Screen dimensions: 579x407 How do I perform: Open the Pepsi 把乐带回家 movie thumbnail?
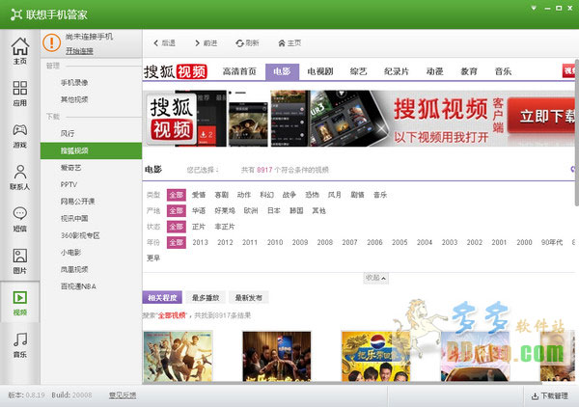(x=375, y=356)
